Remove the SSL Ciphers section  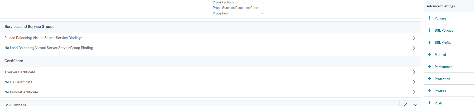(415, 105)
